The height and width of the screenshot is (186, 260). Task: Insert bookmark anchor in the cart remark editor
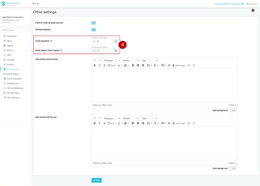[193, 123]
